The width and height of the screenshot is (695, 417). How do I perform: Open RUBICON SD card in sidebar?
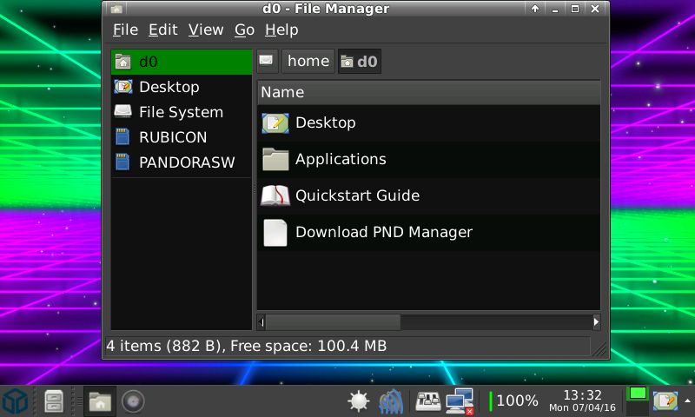172,137
